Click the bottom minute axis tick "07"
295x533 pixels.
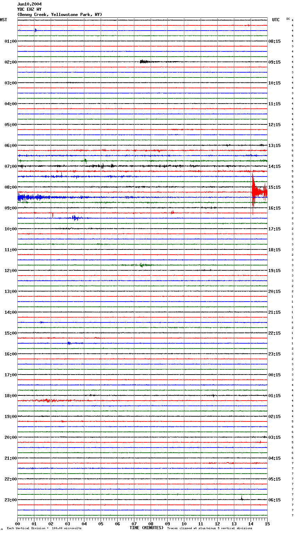[134, 524]
